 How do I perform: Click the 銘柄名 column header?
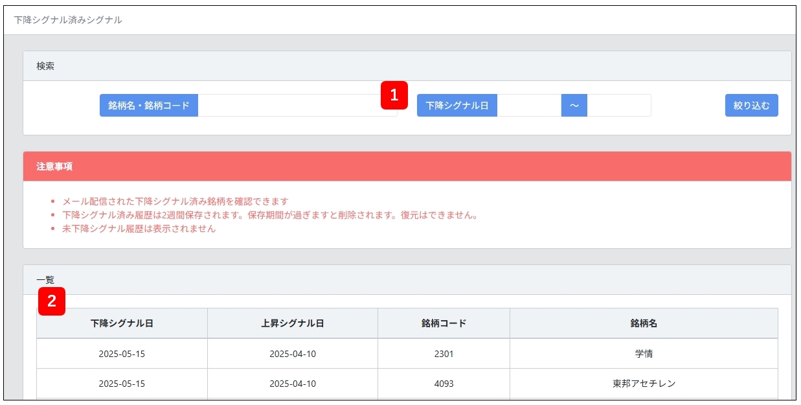(x=644, y=323)
